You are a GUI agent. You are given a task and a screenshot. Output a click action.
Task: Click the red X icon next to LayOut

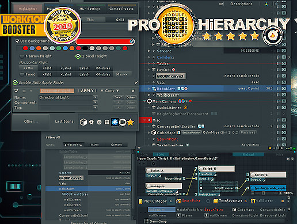(173, 70)
